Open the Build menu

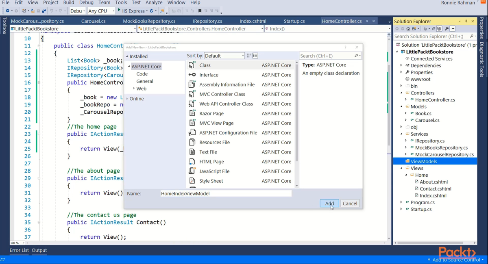pyautogui.click(x=69, y=2)
